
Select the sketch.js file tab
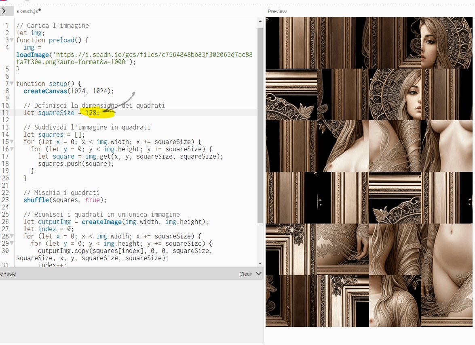tap(27, 11)
